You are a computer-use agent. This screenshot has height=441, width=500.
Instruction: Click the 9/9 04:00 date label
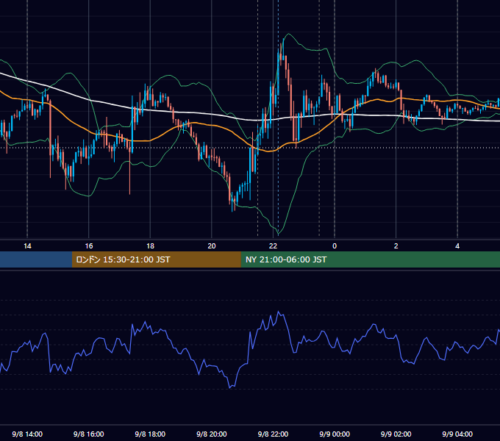pyautogui.click(x=457, y=434)
